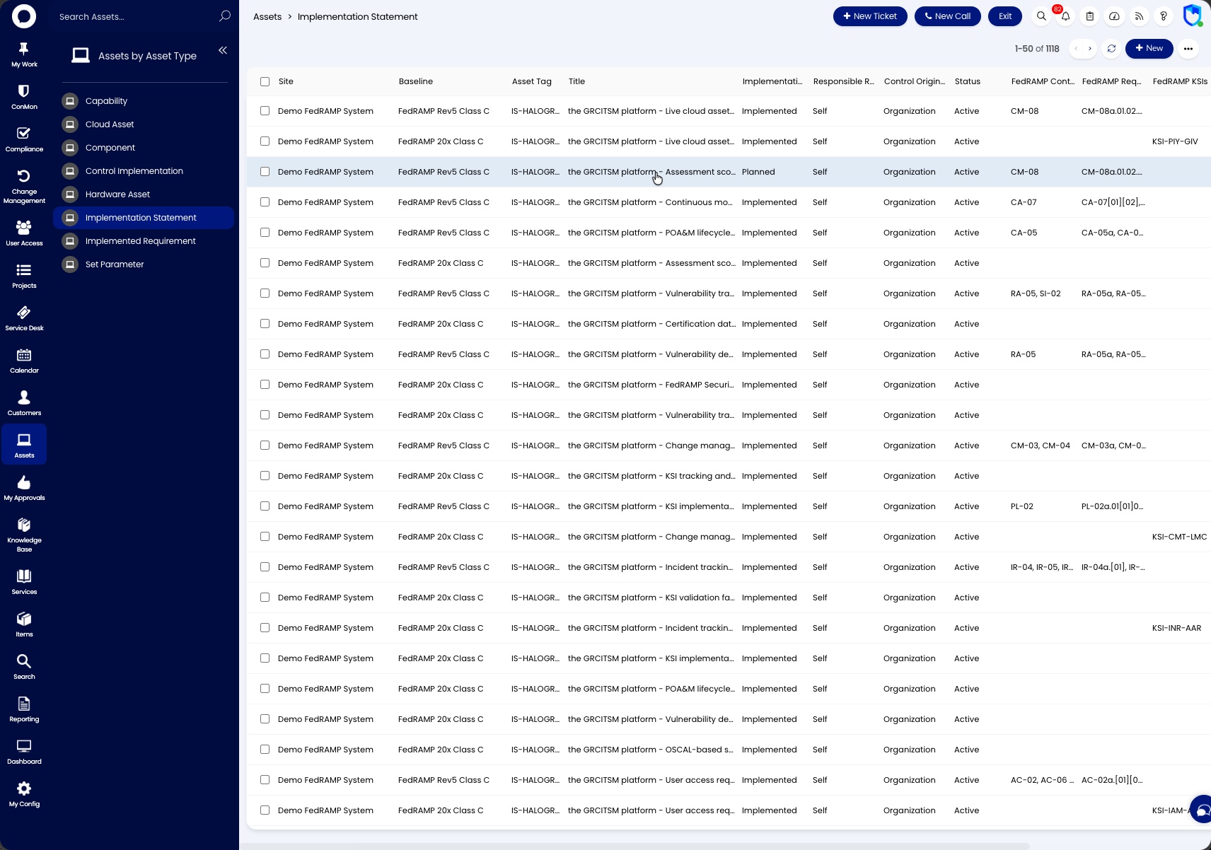The width and height of the screenshot is (1211, 850).
Task: Click the New asset button
Action: pos(1149,49)
